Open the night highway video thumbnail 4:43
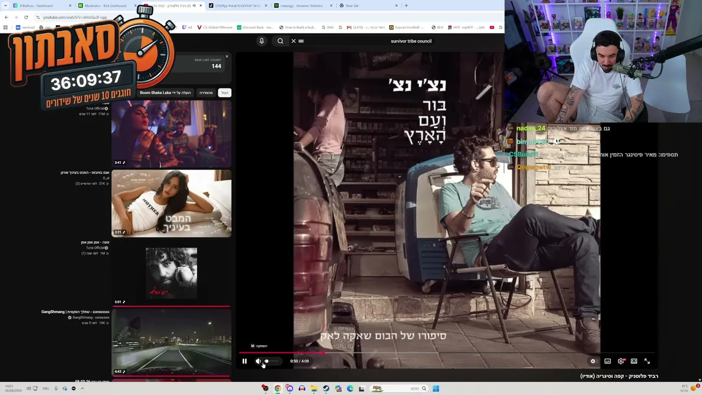The height and width of the screenshot is (395, 702). 172,343
